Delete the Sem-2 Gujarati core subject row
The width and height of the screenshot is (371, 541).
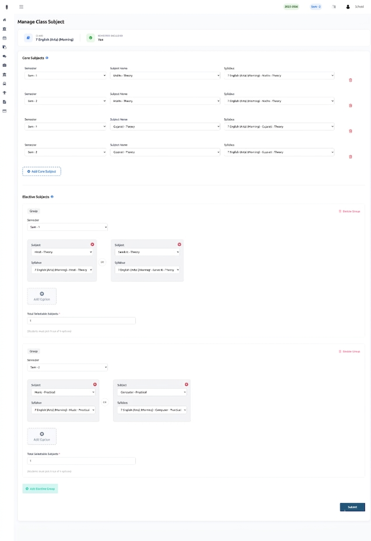(350, 157)
